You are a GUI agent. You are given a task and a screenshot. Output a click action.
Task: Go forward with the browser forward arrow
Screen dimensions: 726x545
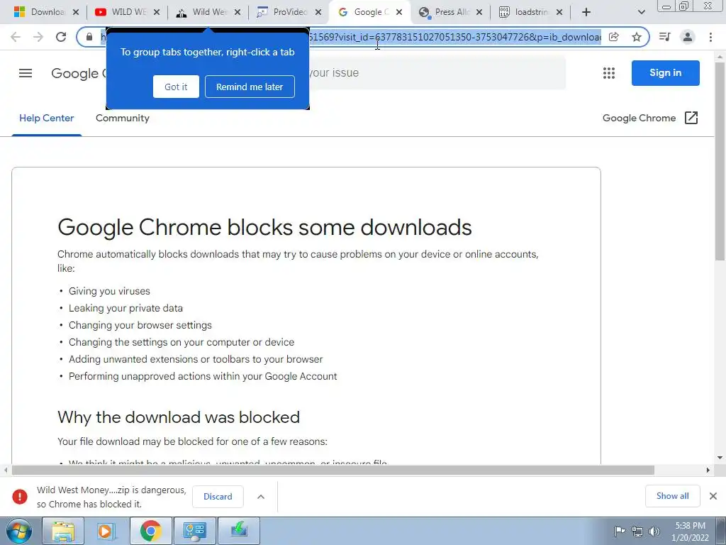pyautogui.click(x=38, y=37)
